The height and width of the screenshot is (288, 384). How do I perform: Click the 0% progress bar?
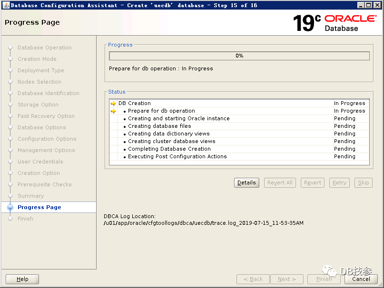coord(239,56)
